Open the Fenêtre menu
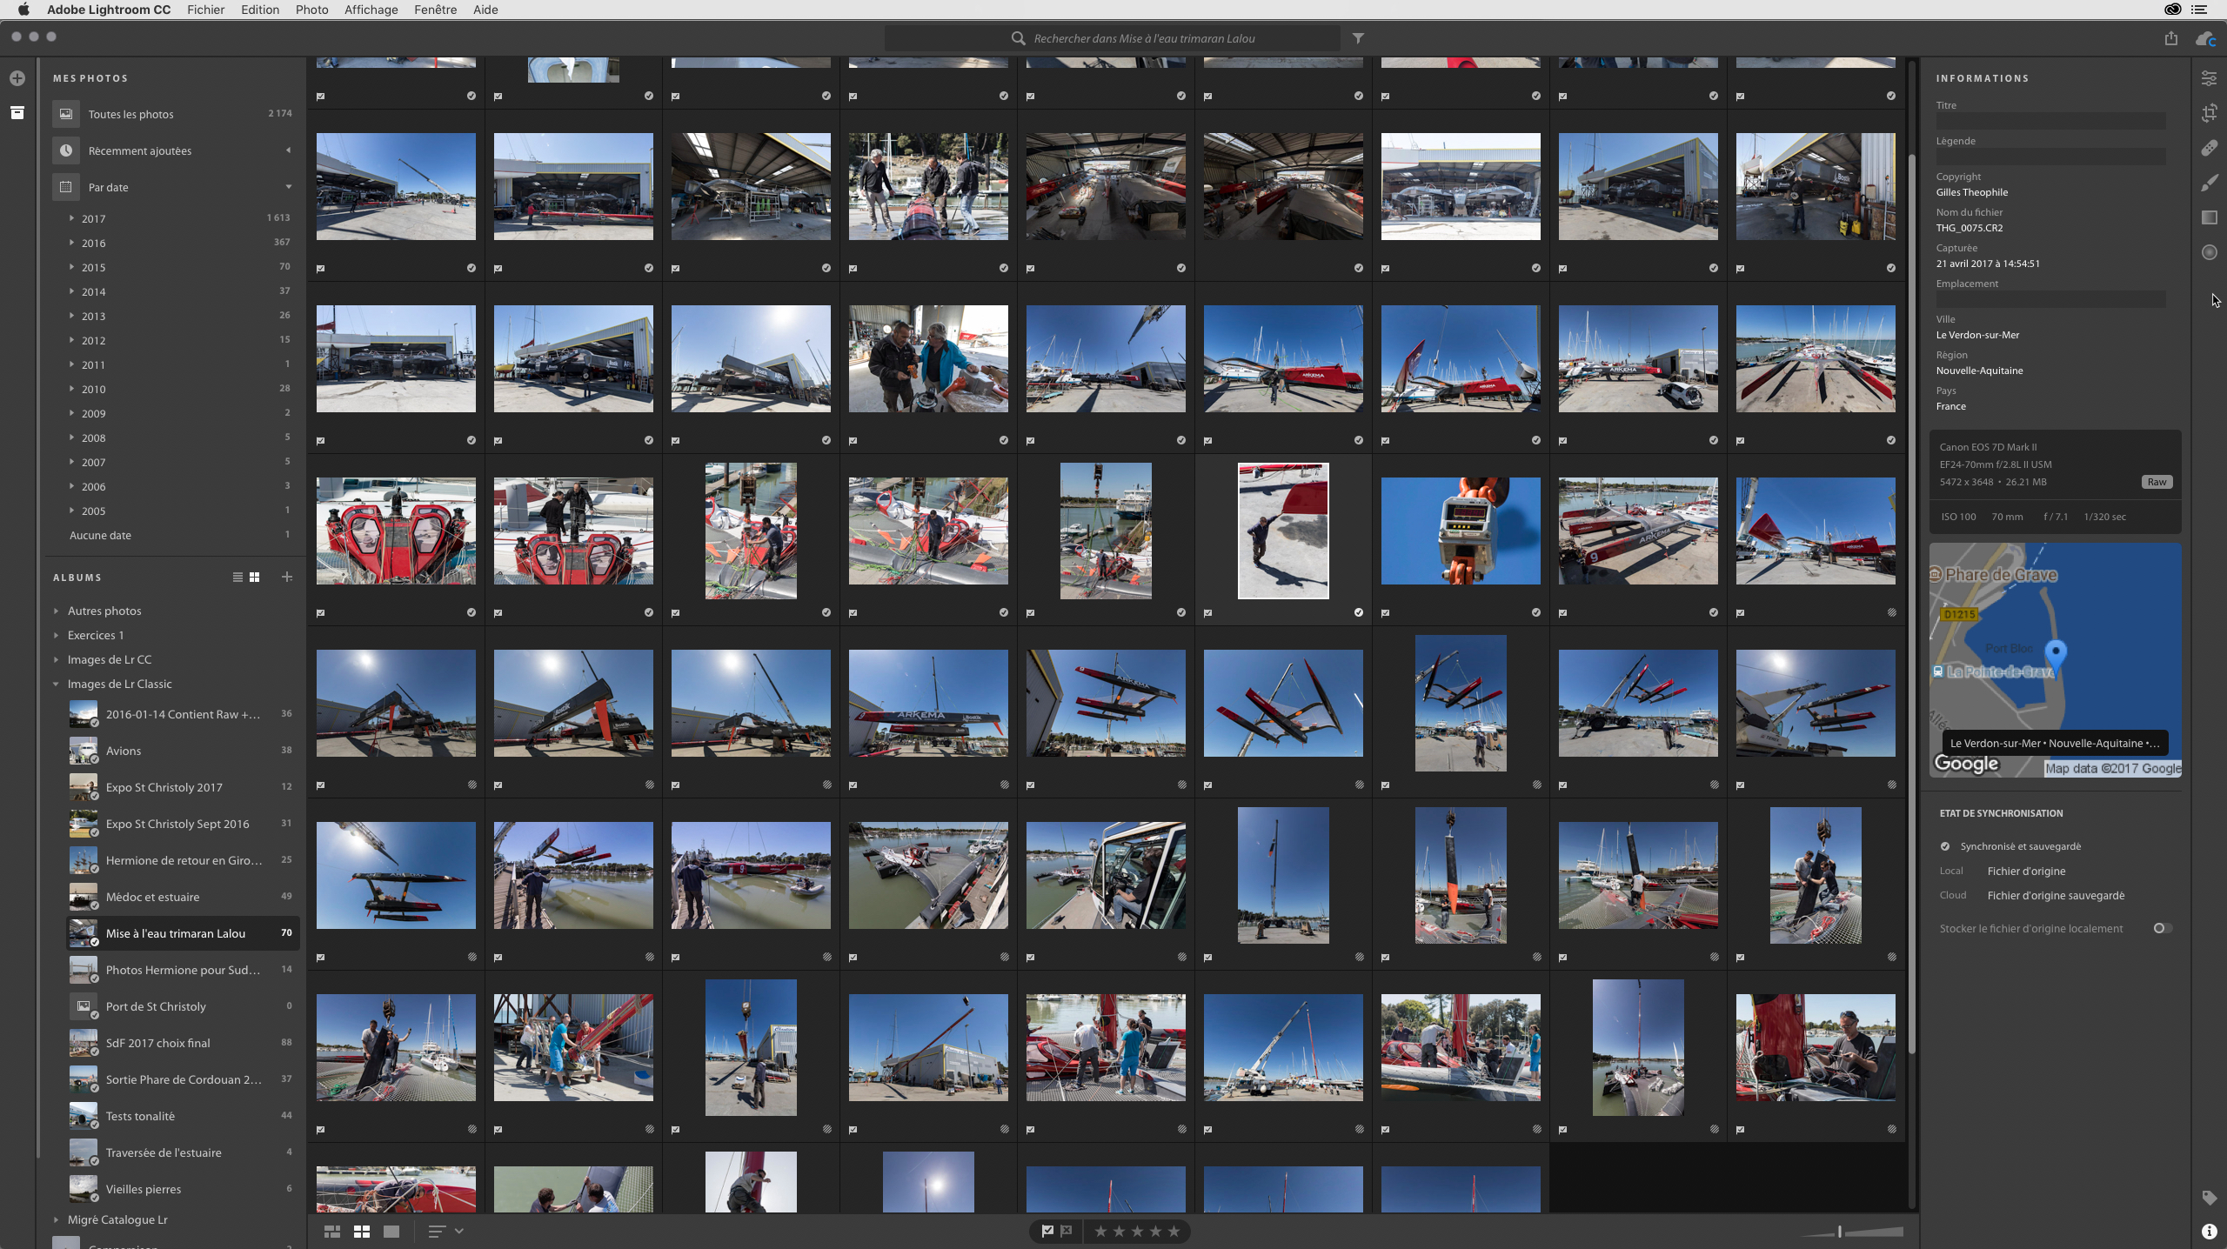Viewport: 2227px width, 1249px height. click(x=435, y=10)
